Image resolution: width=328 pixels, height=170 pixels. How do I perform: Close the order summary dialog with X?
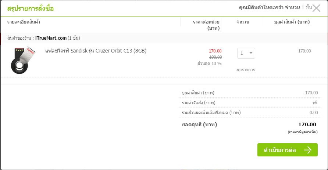[x=316, y=8]
